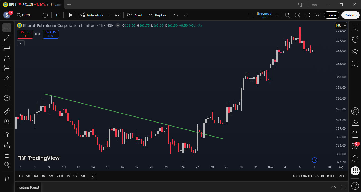Screen dimensions: 361x192
Task: Open the object tree layers panel
Action: [x=355, y=51]
